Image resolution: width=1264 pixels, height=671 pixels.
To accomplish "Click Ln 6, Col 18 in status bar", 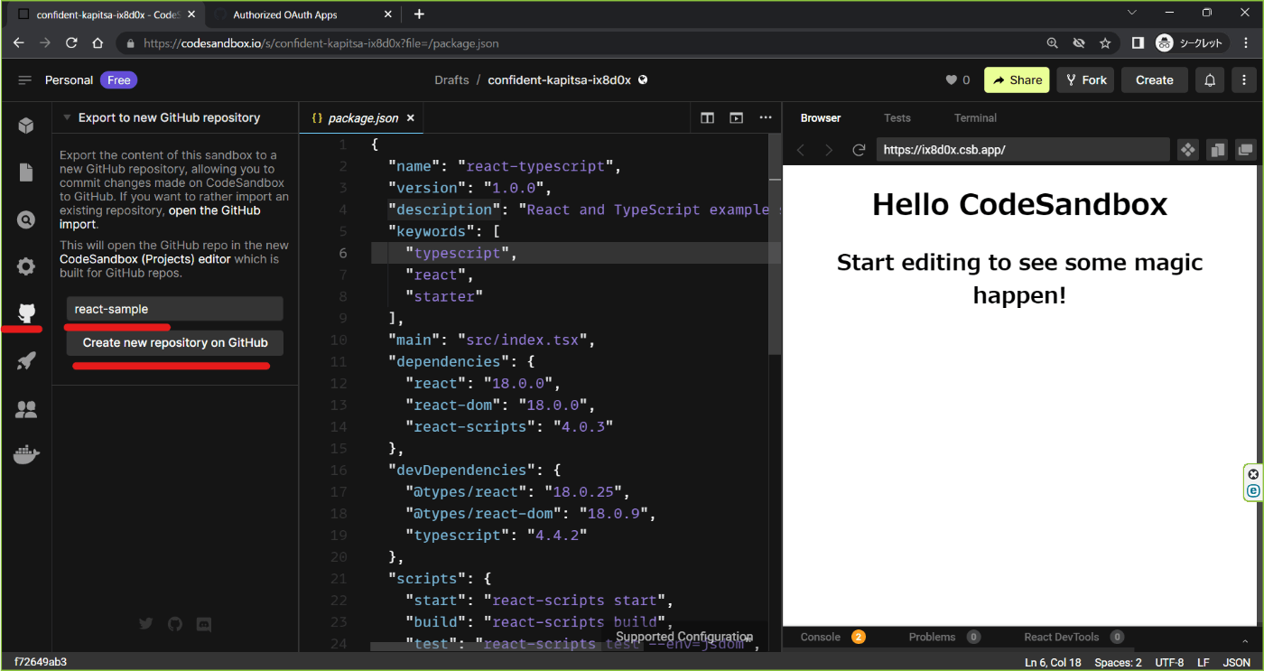I will point(1053,663).
